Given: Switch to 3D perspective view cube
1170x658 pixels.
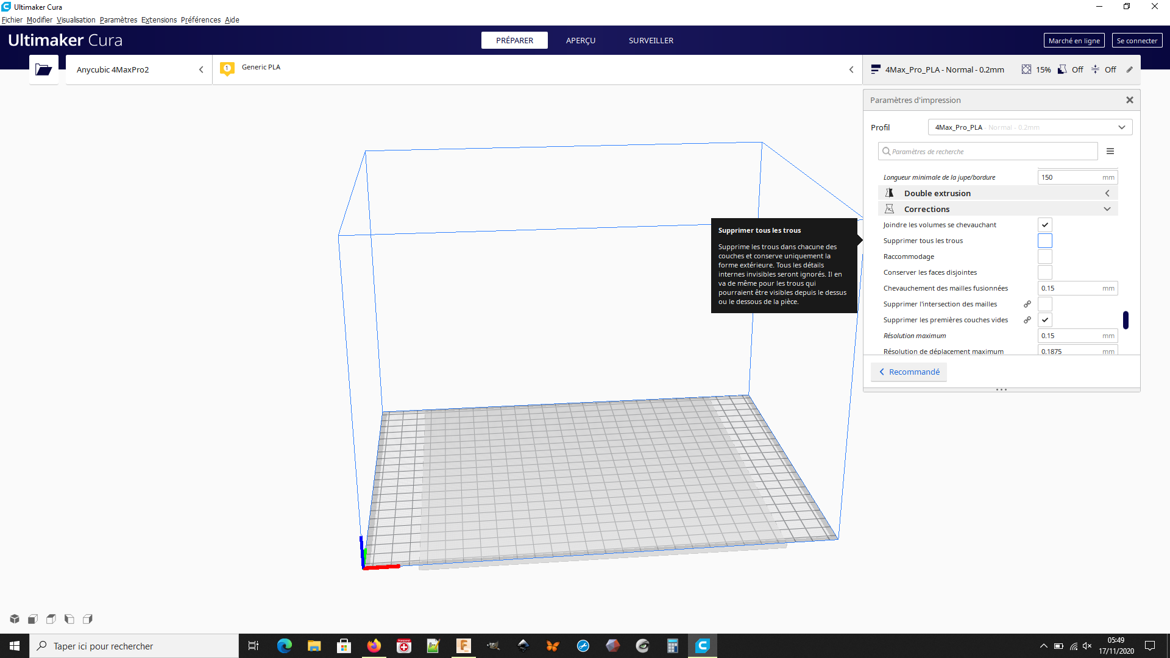Looking at the screenshot, I should pos(15,619).
